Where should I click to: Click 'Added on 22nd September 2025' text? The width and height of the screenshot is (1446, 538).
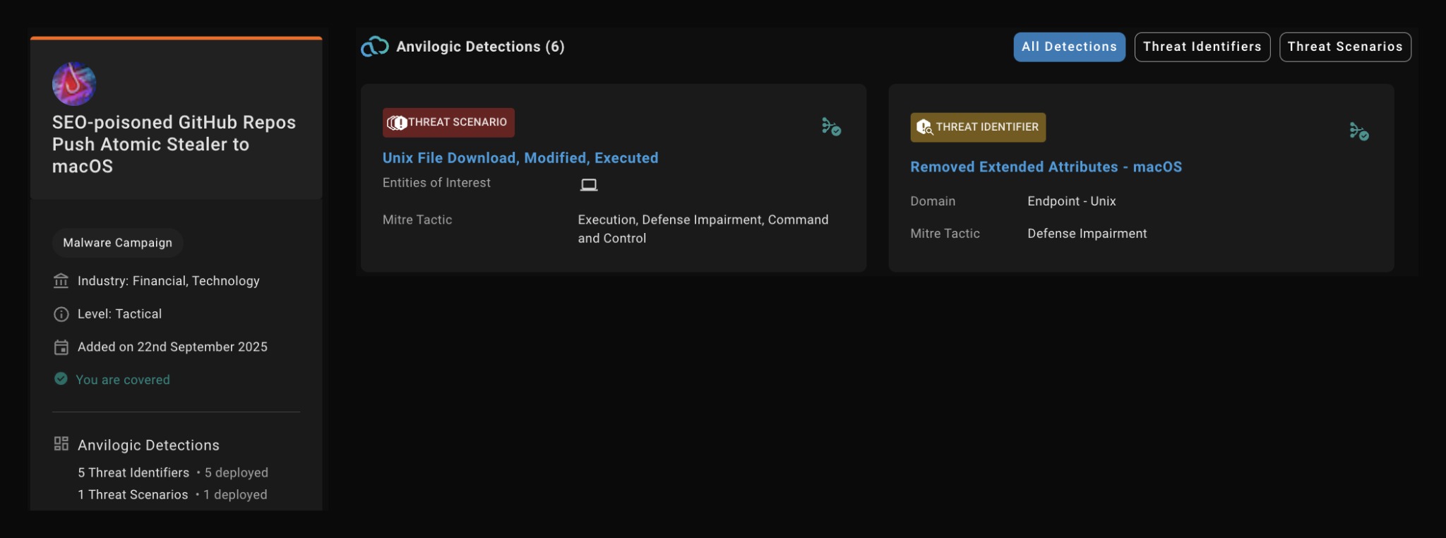173,347
